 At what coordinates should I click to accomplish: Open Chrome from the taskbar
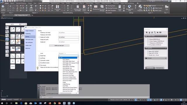tap(55, 103)
